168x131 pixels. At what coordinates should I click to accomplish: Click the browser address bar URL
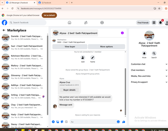coord(41,8)
